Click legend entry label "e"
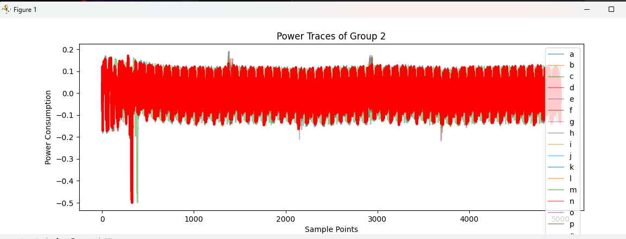The width and height of the screenshot is (626, 239). point(572,99)
